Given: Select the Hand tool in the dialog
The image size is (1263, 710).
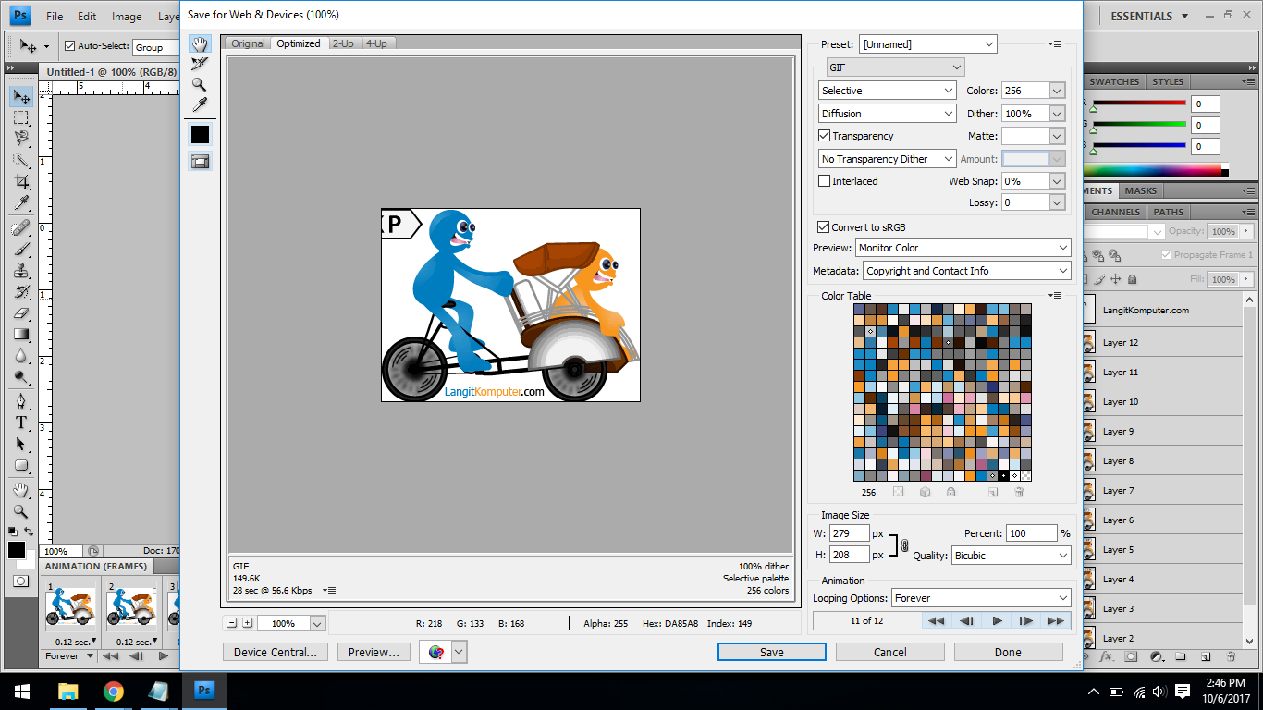Looking at the screenshot, I should [199, 43].
